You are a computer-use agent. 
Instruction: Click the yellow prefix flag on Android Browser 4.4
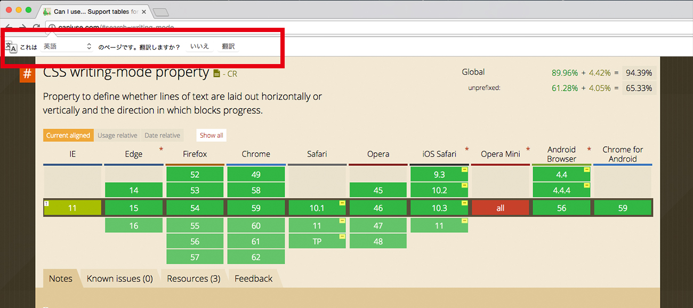point(587,169)
